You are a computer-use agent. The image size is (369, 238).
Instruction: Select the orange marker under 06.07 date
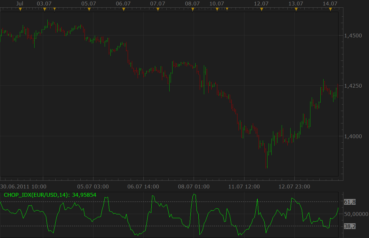click(x=124, y=9)
